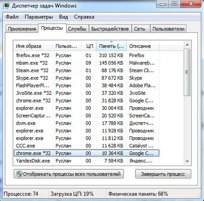Select explorer.exe using 30 064 КБ
204x201 pixels.
coord(86,108)
